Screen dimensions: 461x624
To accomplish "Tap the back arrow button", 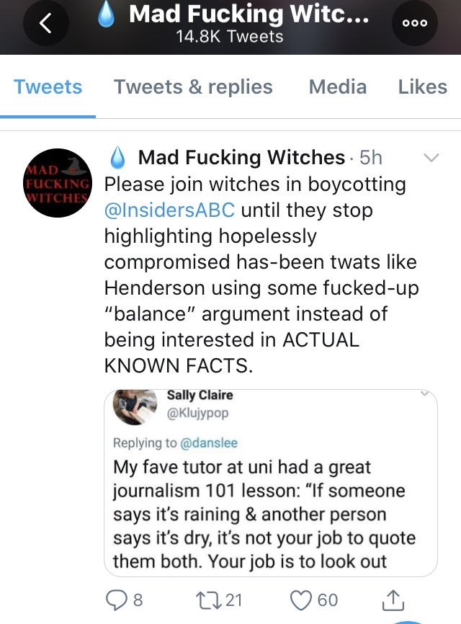I will tap(46, 24).
